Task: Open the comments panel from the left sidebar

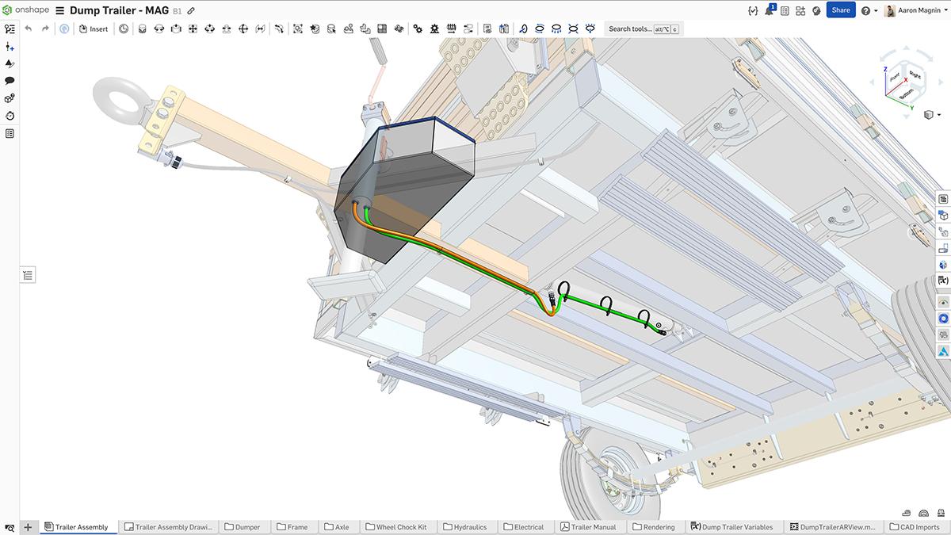Action: point(10,80)
